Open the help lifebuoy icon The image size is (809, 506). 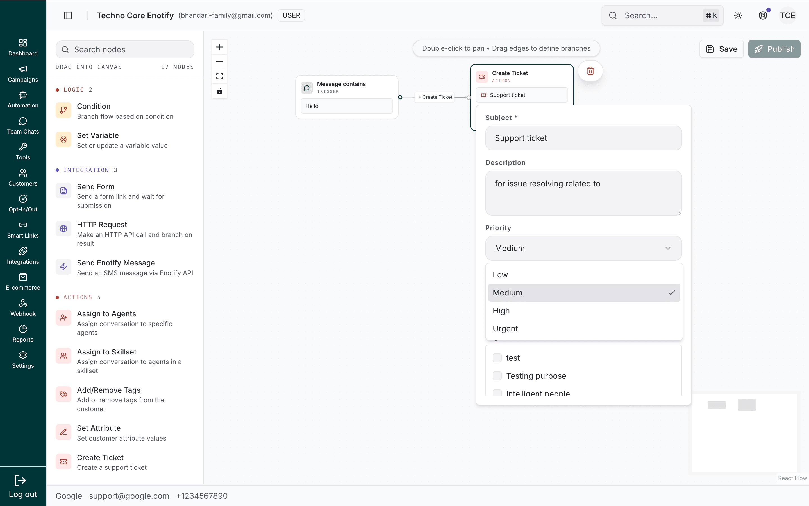tap(763, 15)
